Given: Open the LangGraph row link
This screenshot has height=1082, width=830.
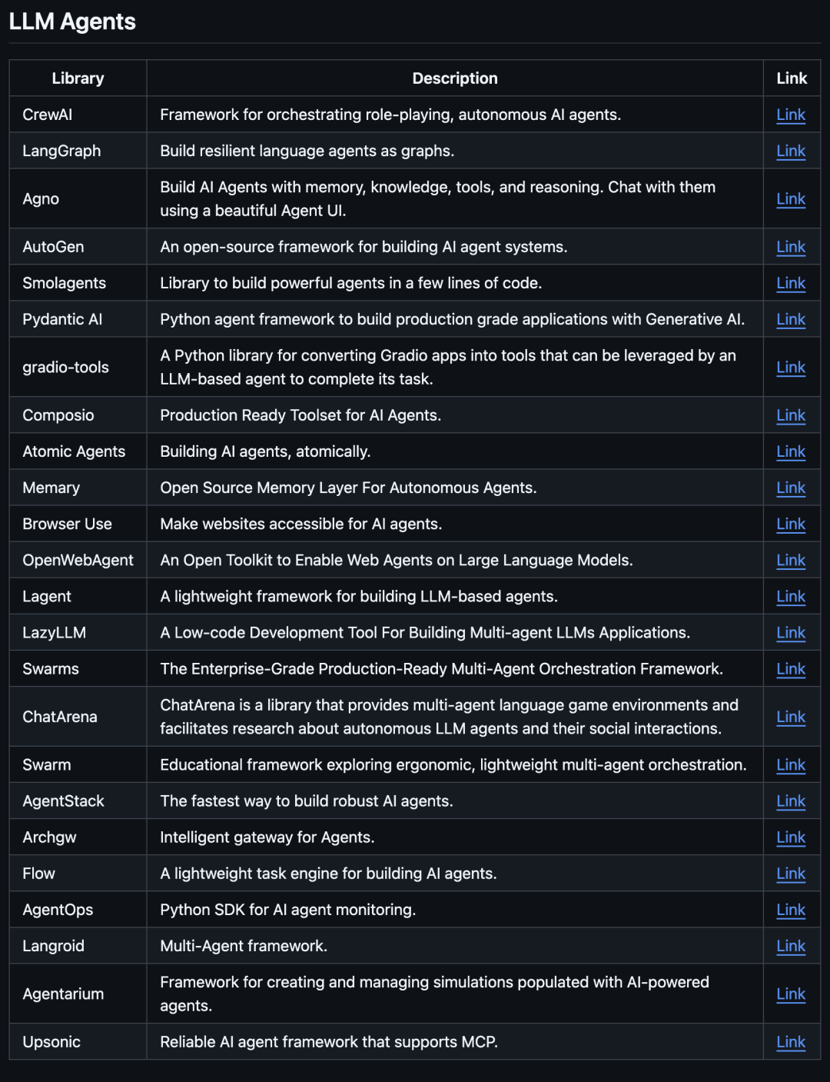Looking at the screenshot, I should click(791, 151).
